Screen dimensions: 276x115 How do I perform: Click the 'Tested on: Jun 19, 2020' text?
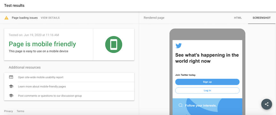click(x=34, y=35)
